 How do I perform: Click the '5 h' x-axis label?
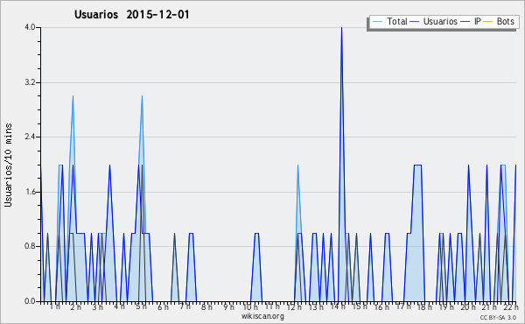click(141, 306)
